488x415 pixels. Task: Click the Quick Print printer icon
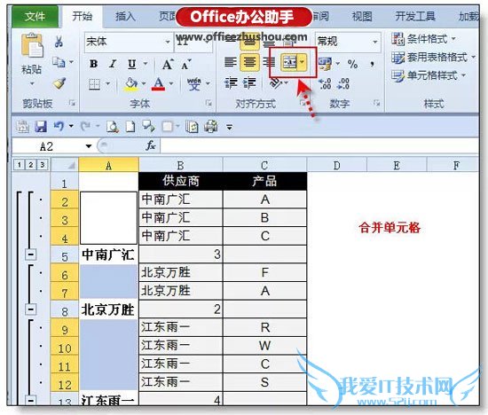(x=211, y=127)
